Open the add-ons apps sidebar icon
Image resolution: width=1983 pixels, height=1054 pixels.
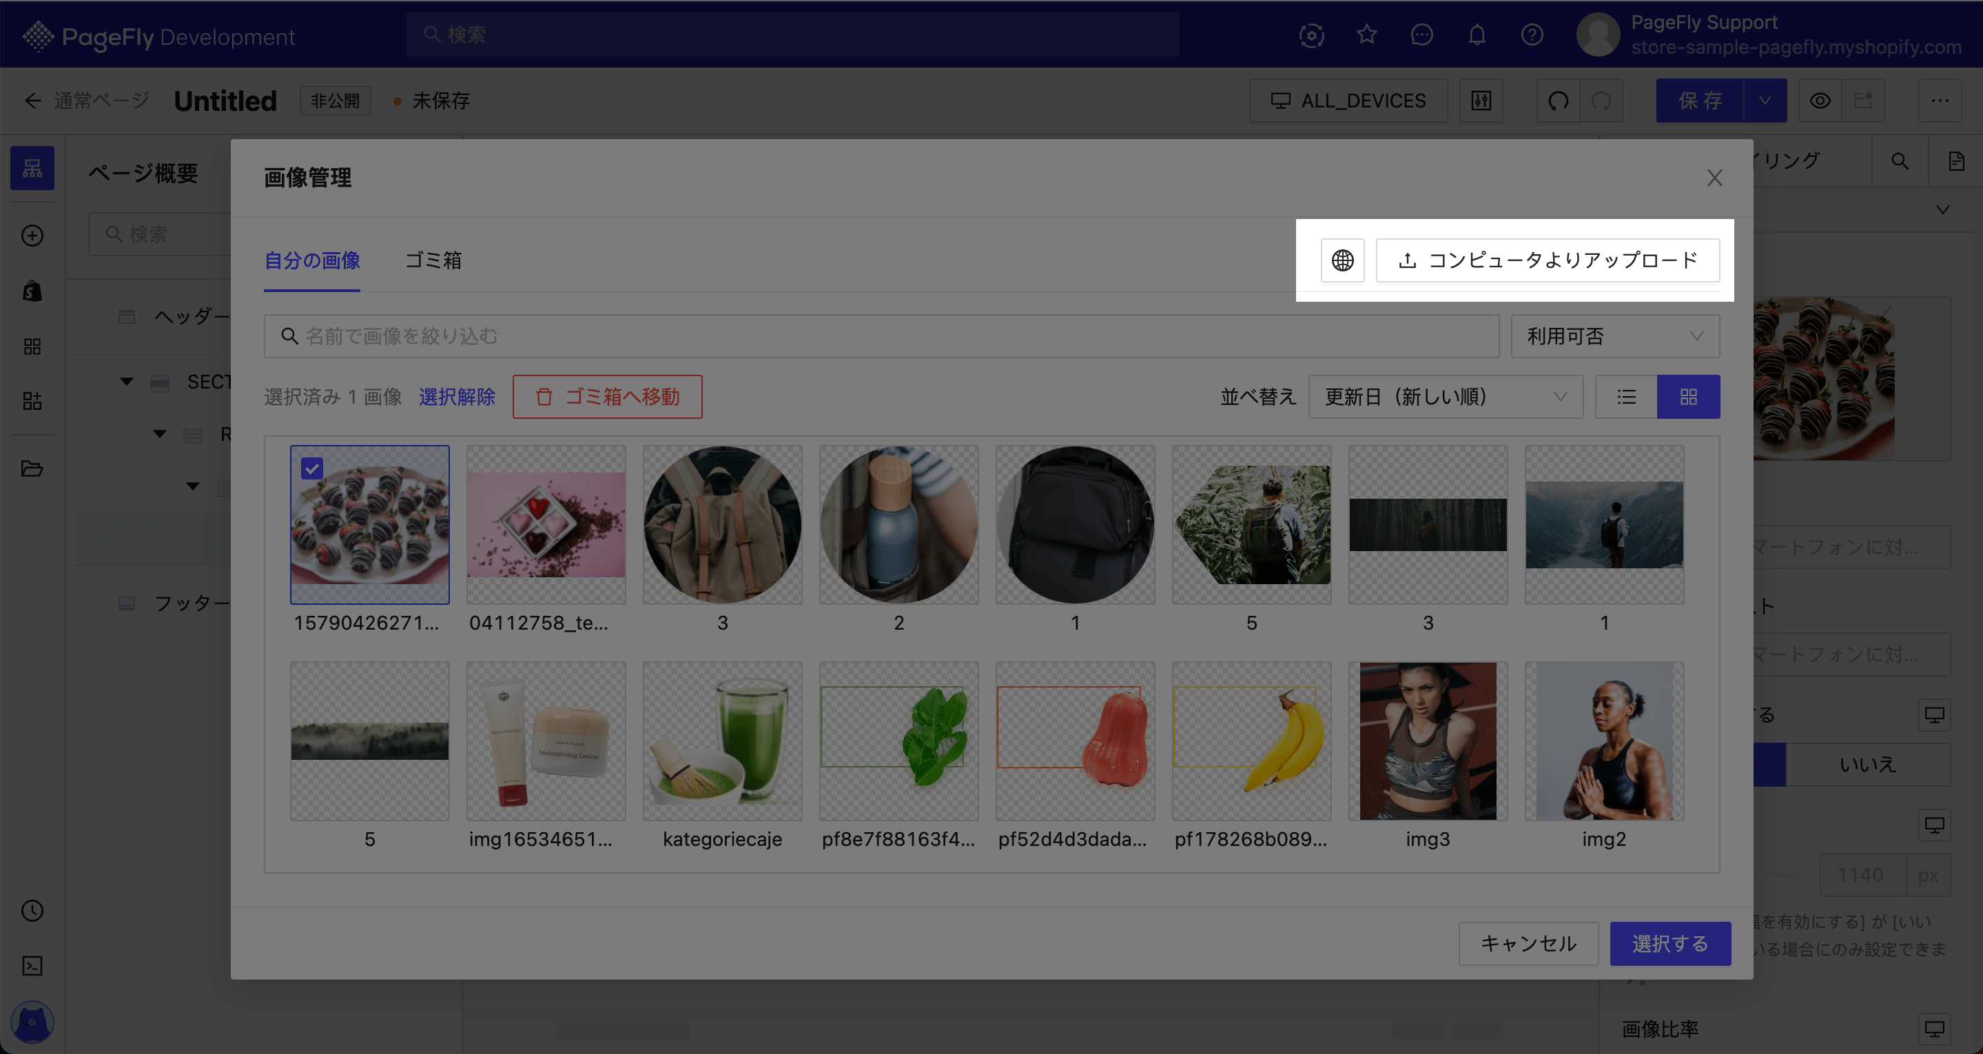(32, 401)
